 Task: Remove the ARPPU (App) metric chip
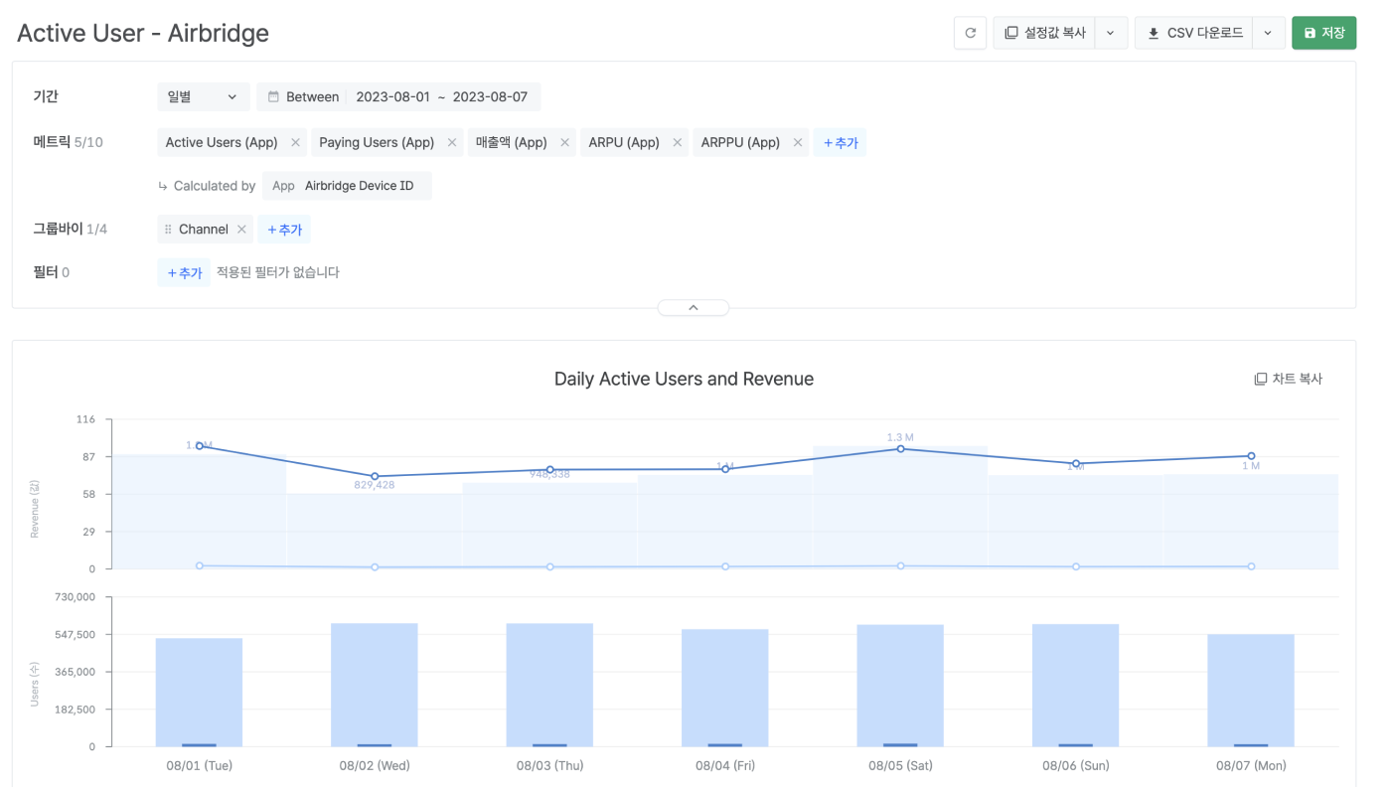click(x=798, y=143)
